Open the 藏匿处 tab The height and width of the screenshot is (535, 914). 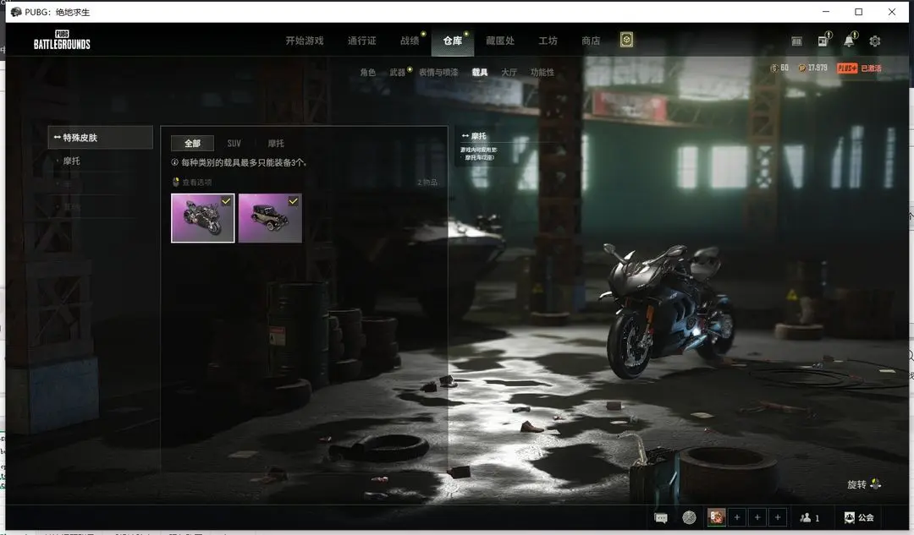pos(500,41)
